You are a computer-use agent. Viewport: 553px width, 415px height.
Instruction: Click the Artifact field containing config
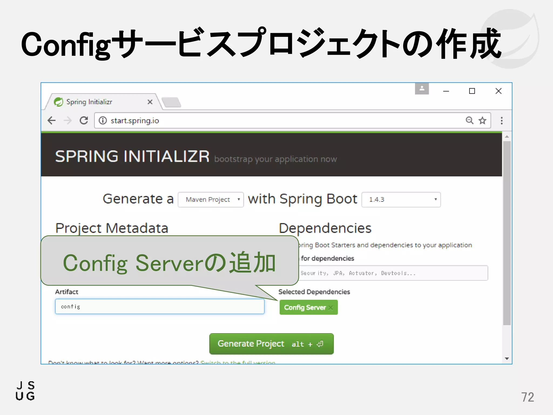coord(160,306)
